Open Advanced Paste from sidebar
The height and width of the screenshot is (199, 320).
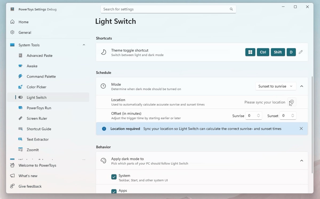39,56
